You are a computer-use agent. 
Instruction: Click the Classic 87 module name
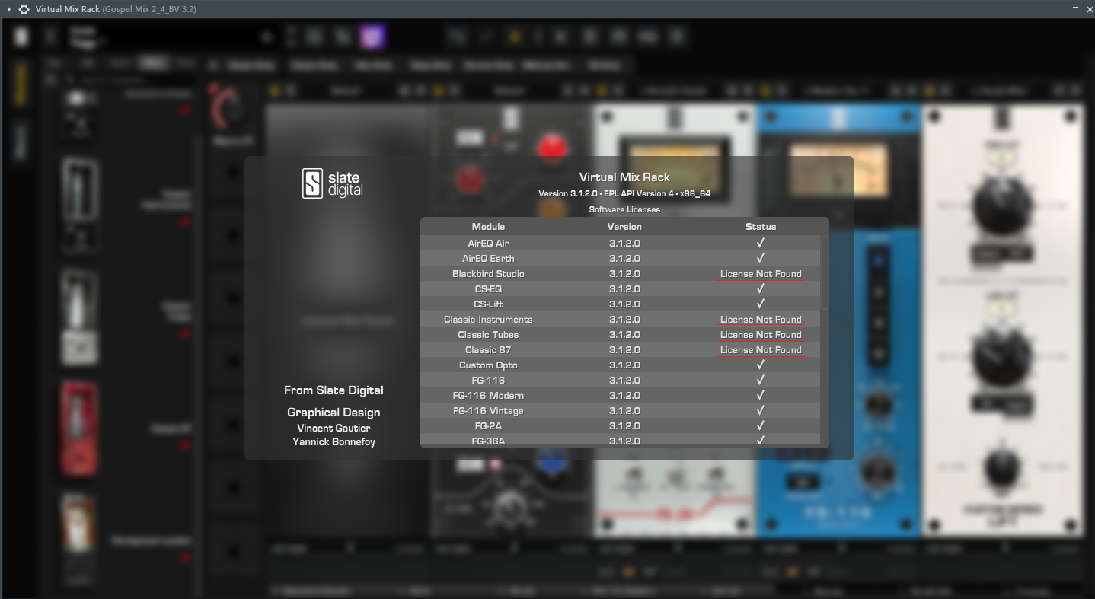488,350
